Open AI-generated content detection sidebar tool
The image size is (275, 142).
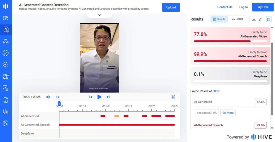[x=6, y=29]
